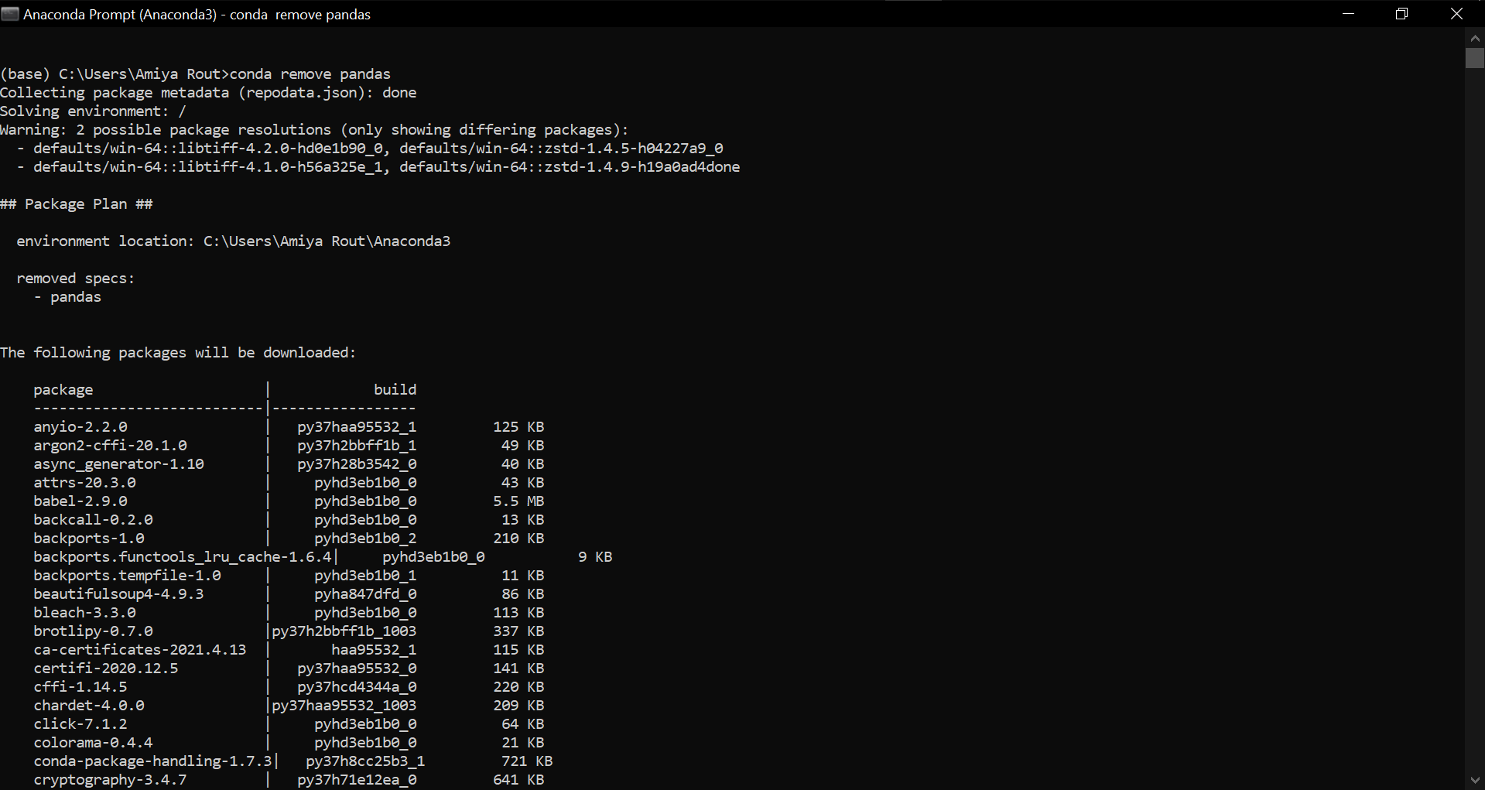Click the 'certifi-2020.12.5' package name
Viewport: 1485px width, 790px height.
pos(106,669)
